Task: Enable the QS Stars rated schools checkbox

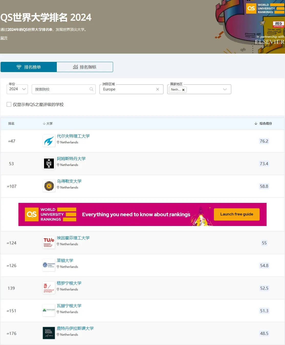Action: (9, 104)
